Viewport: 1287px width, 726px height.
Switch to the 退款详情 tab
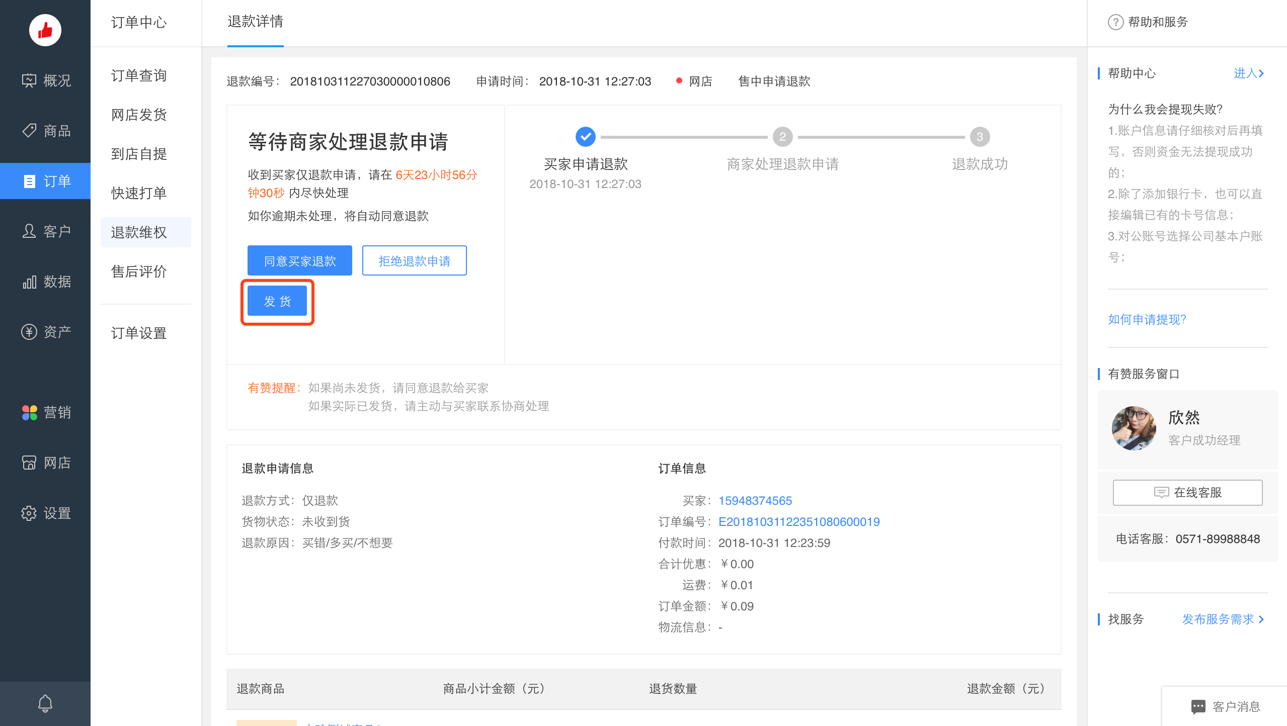(x=256, y=22)
